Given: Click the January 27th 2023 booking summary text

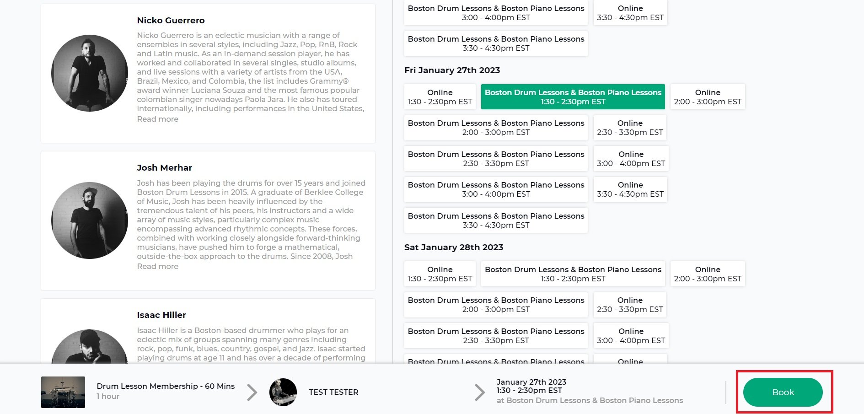Looking at the screenshot, I should pos(531,382).
